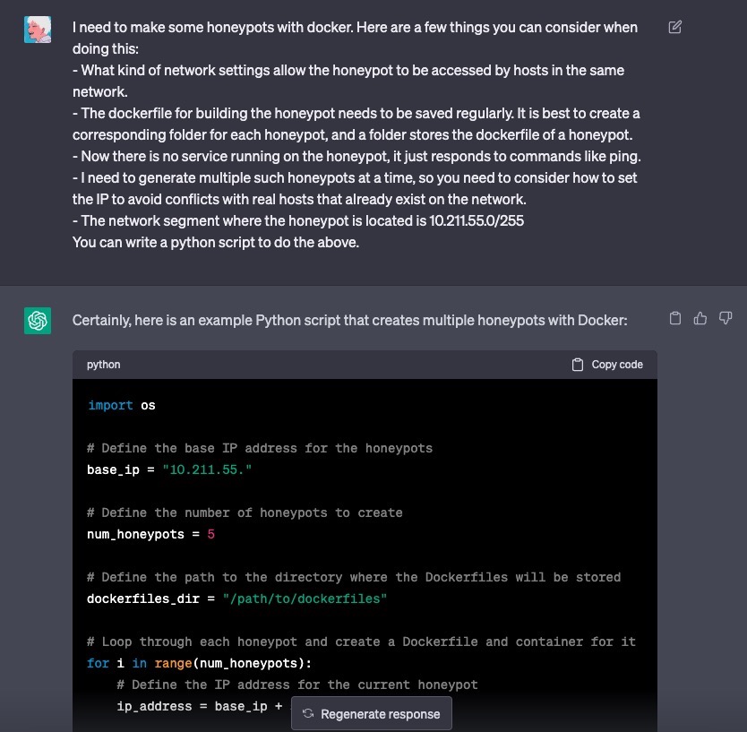Give the response a thumbs down
This screenshot has height=732, width=747.
[x=726, y=318]
